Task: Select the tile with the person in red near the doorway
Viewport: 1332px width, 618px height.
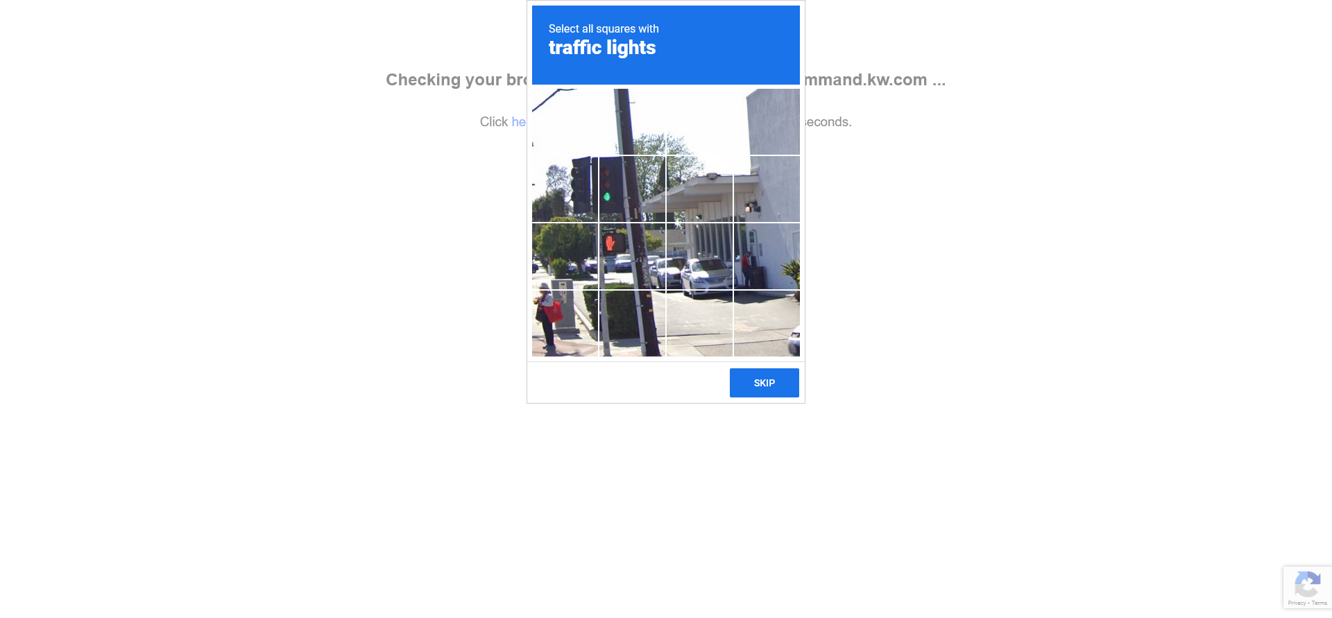Action: coord(767,256)
